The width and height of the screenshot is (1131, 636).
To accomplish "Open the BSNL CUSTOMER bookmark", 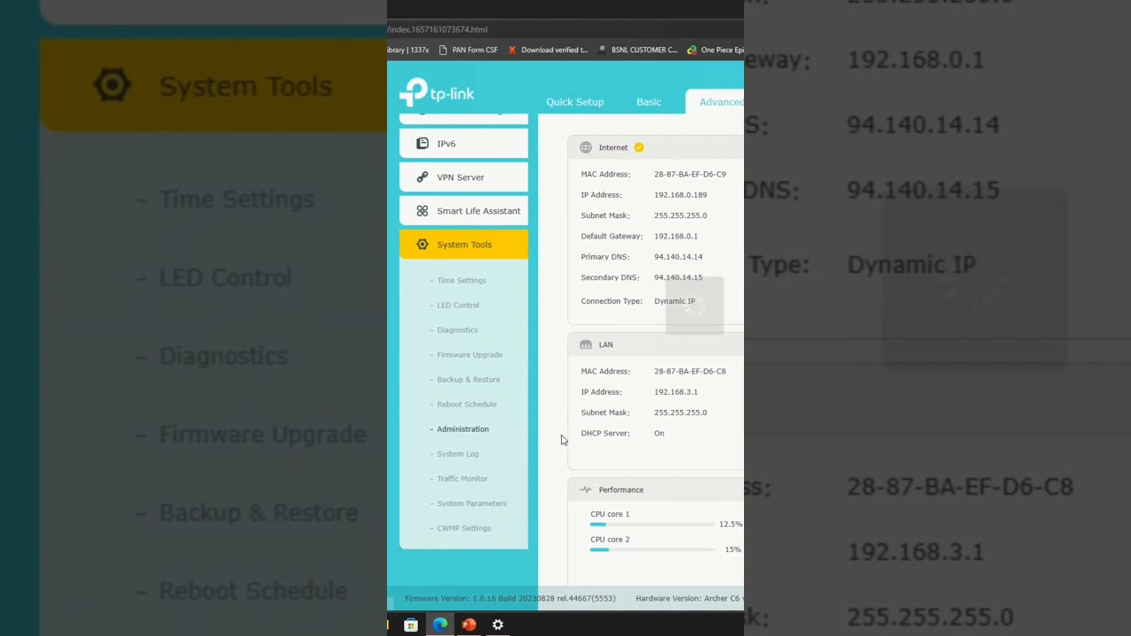I will (638, 50).
